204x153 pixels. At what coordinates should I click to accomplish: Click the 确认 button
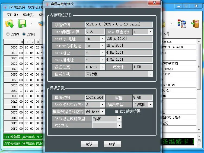point(89,144)
